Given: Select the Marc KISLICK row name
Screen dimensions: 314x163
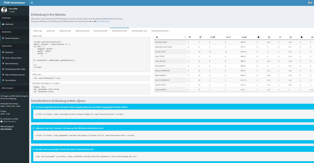Looking at the screenshot, I should click(160, 66).
